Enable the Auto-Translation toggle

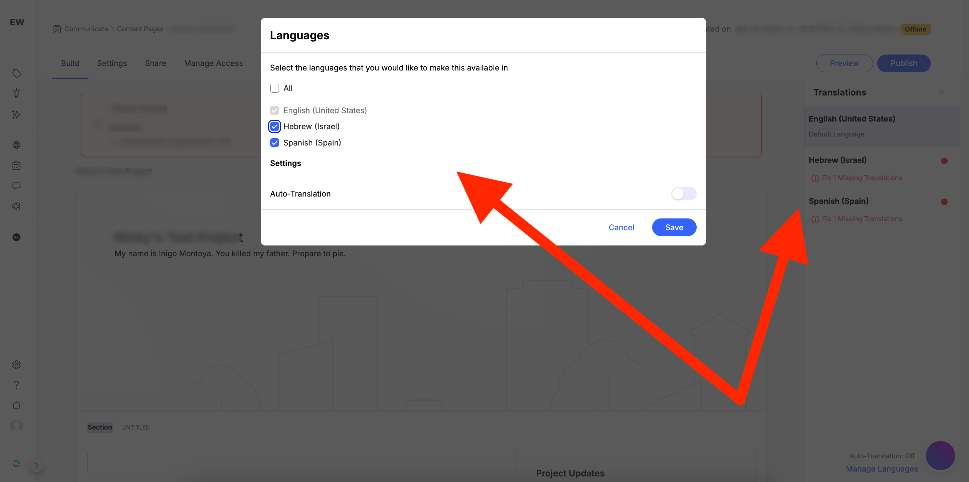pyautogui.click(x=684, y=194)
